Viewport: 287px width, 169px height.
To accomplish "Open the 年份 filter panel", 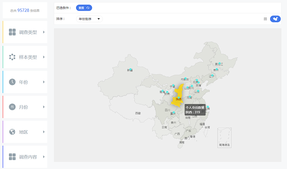I will (25, 82).
